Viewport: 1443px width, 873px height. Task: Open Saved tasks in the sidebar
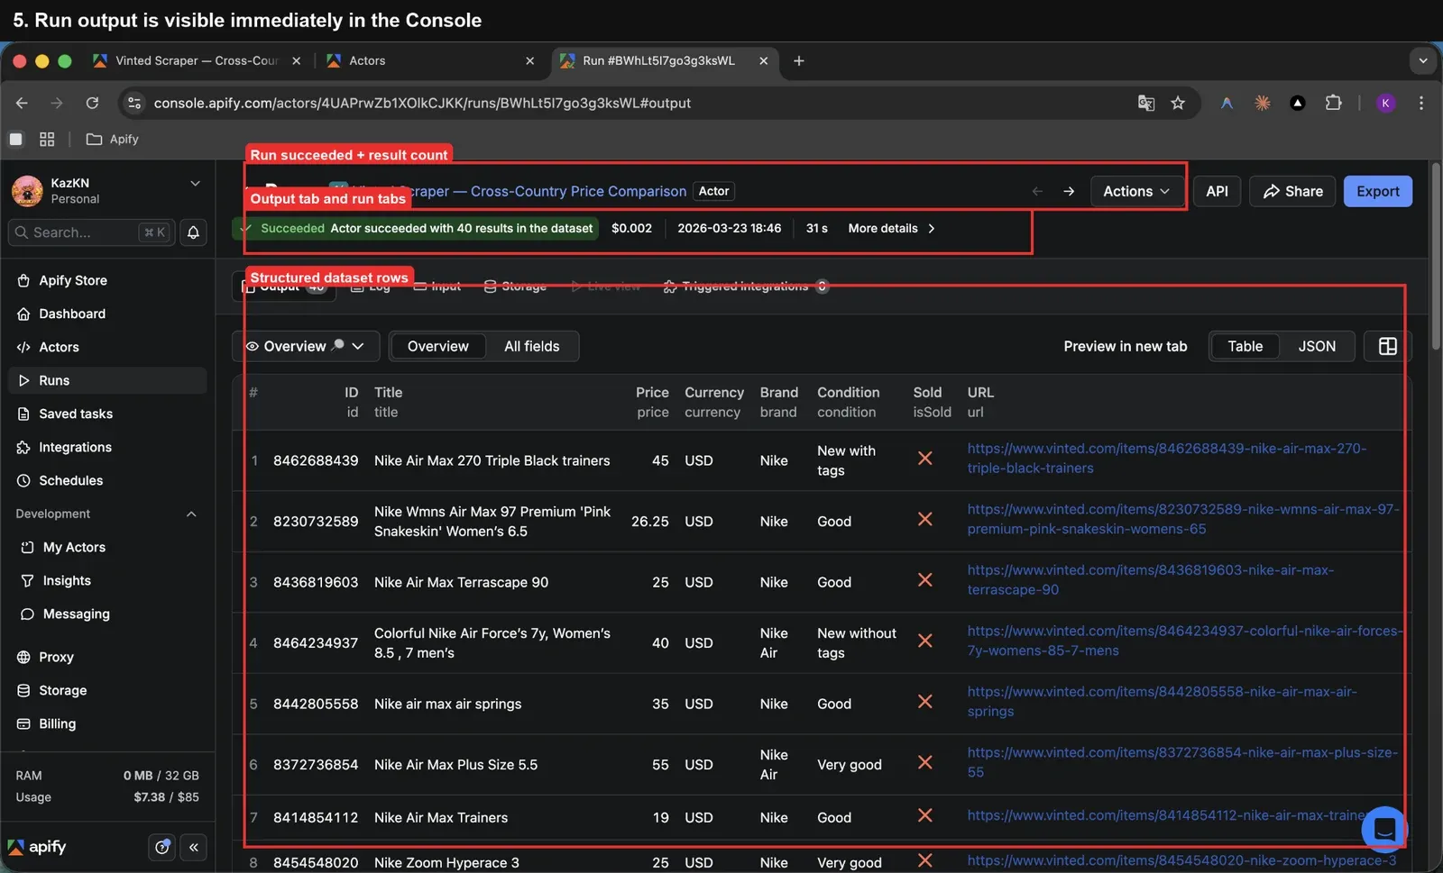coord(107,414)
